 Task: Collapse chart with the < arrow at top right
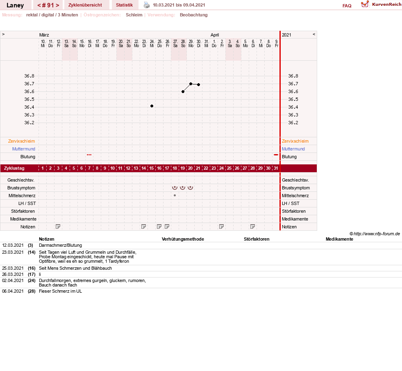[x=314, y=34]
